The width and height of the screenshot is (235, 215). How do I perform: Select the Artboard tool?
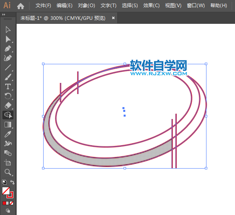[x=8, y=163]
